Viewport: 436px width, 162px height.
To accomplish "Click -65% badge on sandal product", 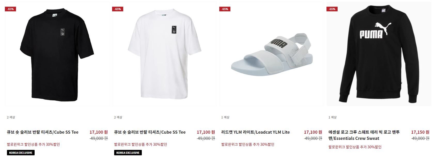I will pos(225,9).
